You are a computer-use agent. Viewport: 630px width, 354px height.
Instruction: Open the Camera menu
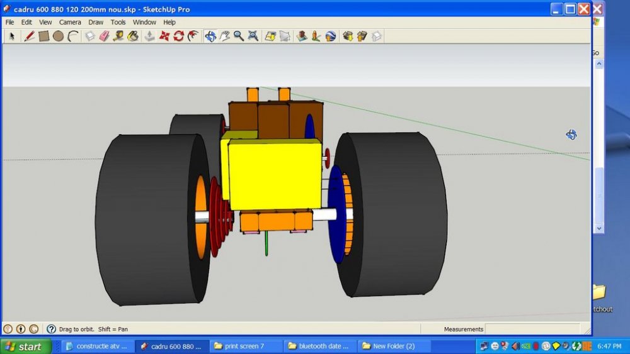point(70,22)
